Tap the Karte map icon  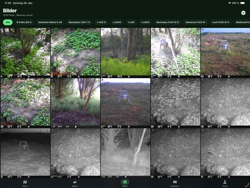(25, 182)
